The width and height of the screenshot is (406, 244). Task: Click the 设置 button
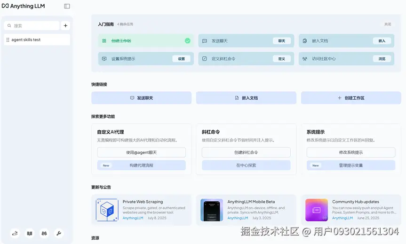181,59
